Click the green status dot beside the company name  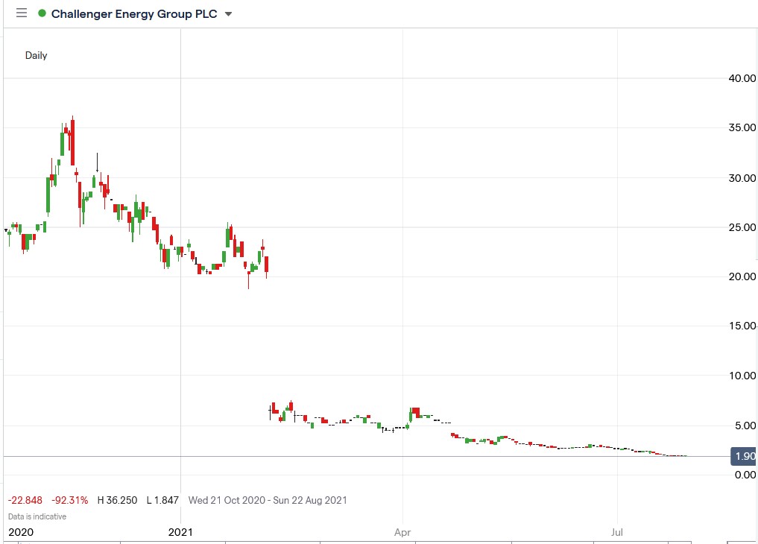pos(43,13)
